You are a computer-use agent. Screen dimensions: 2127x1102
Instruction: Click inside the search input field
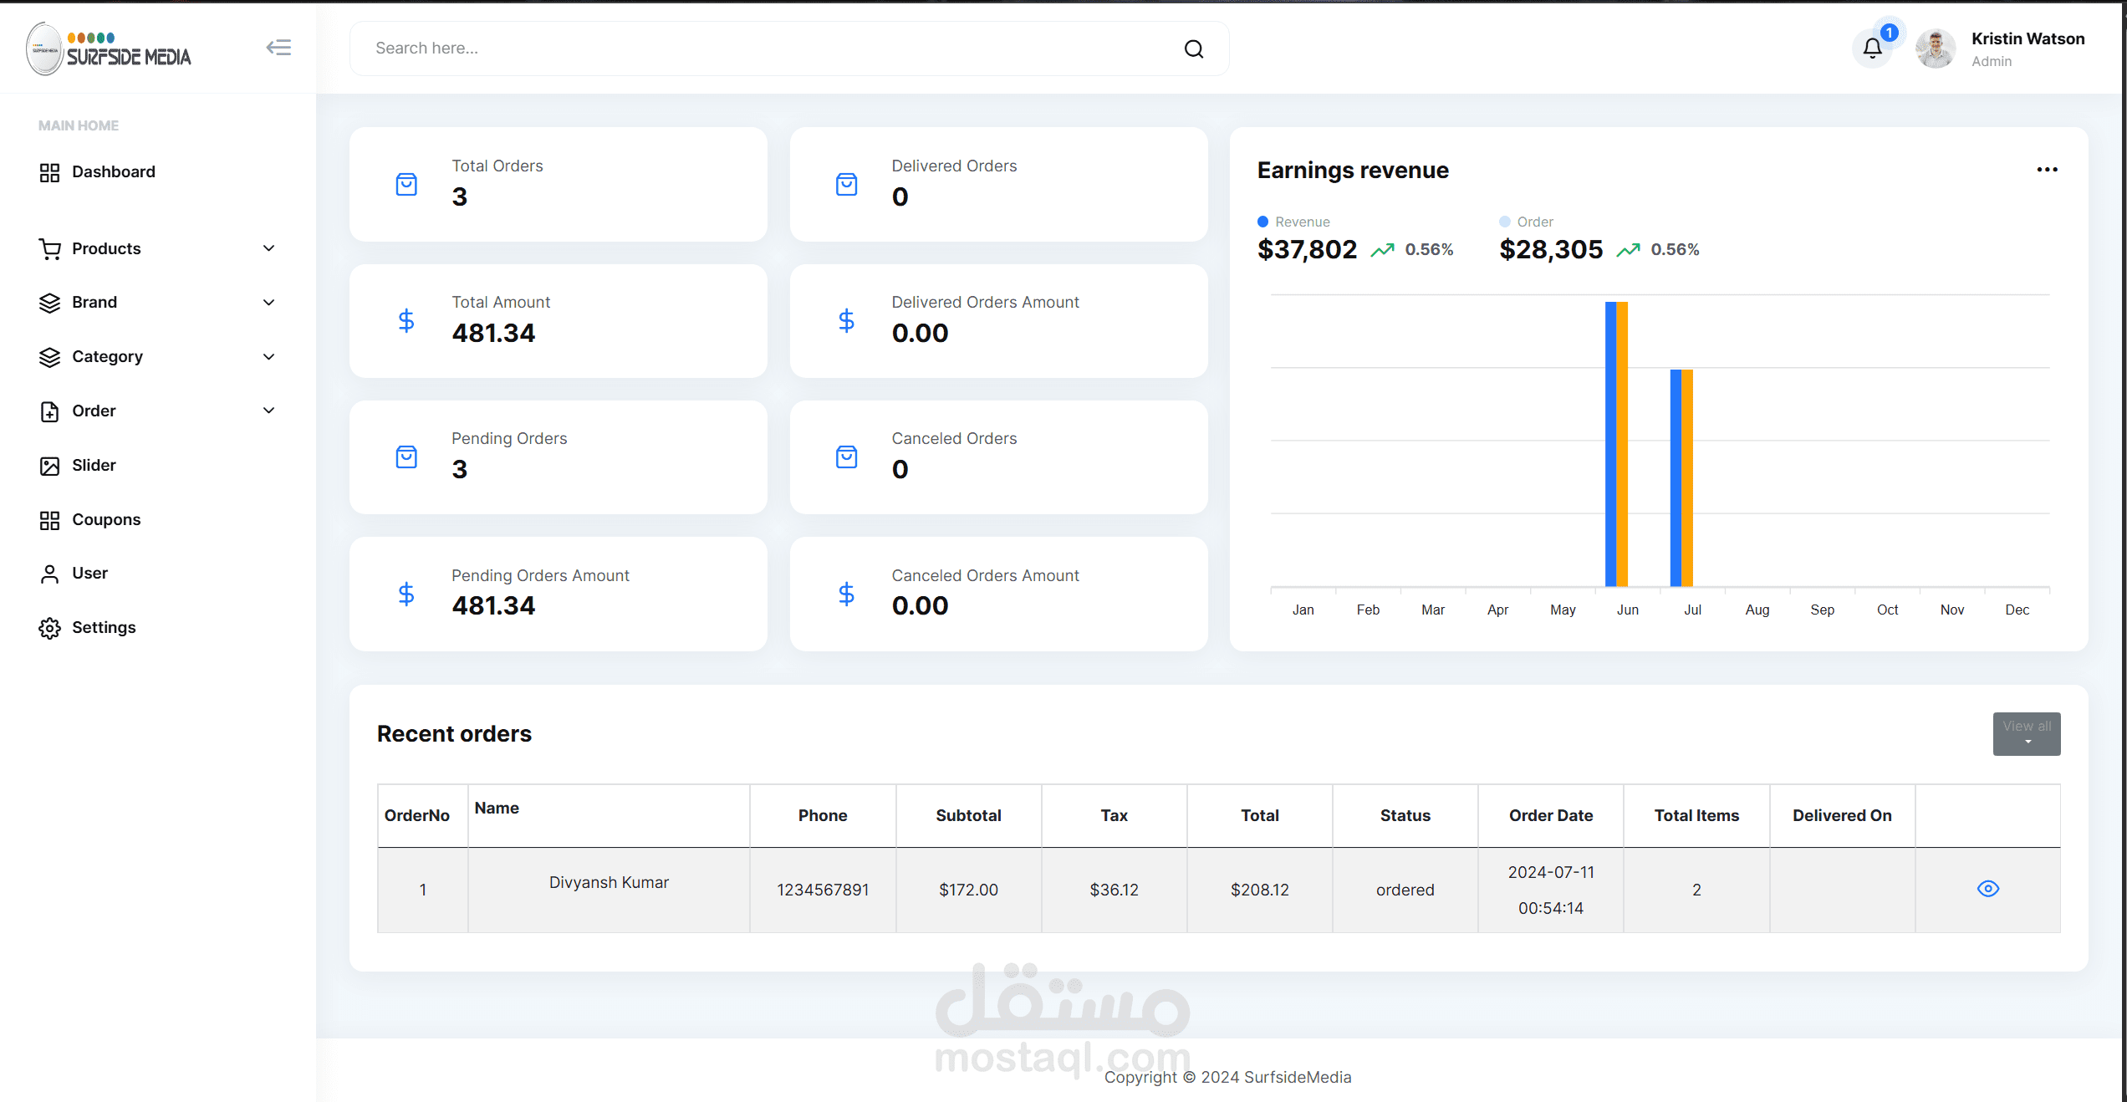click(752, 48)
